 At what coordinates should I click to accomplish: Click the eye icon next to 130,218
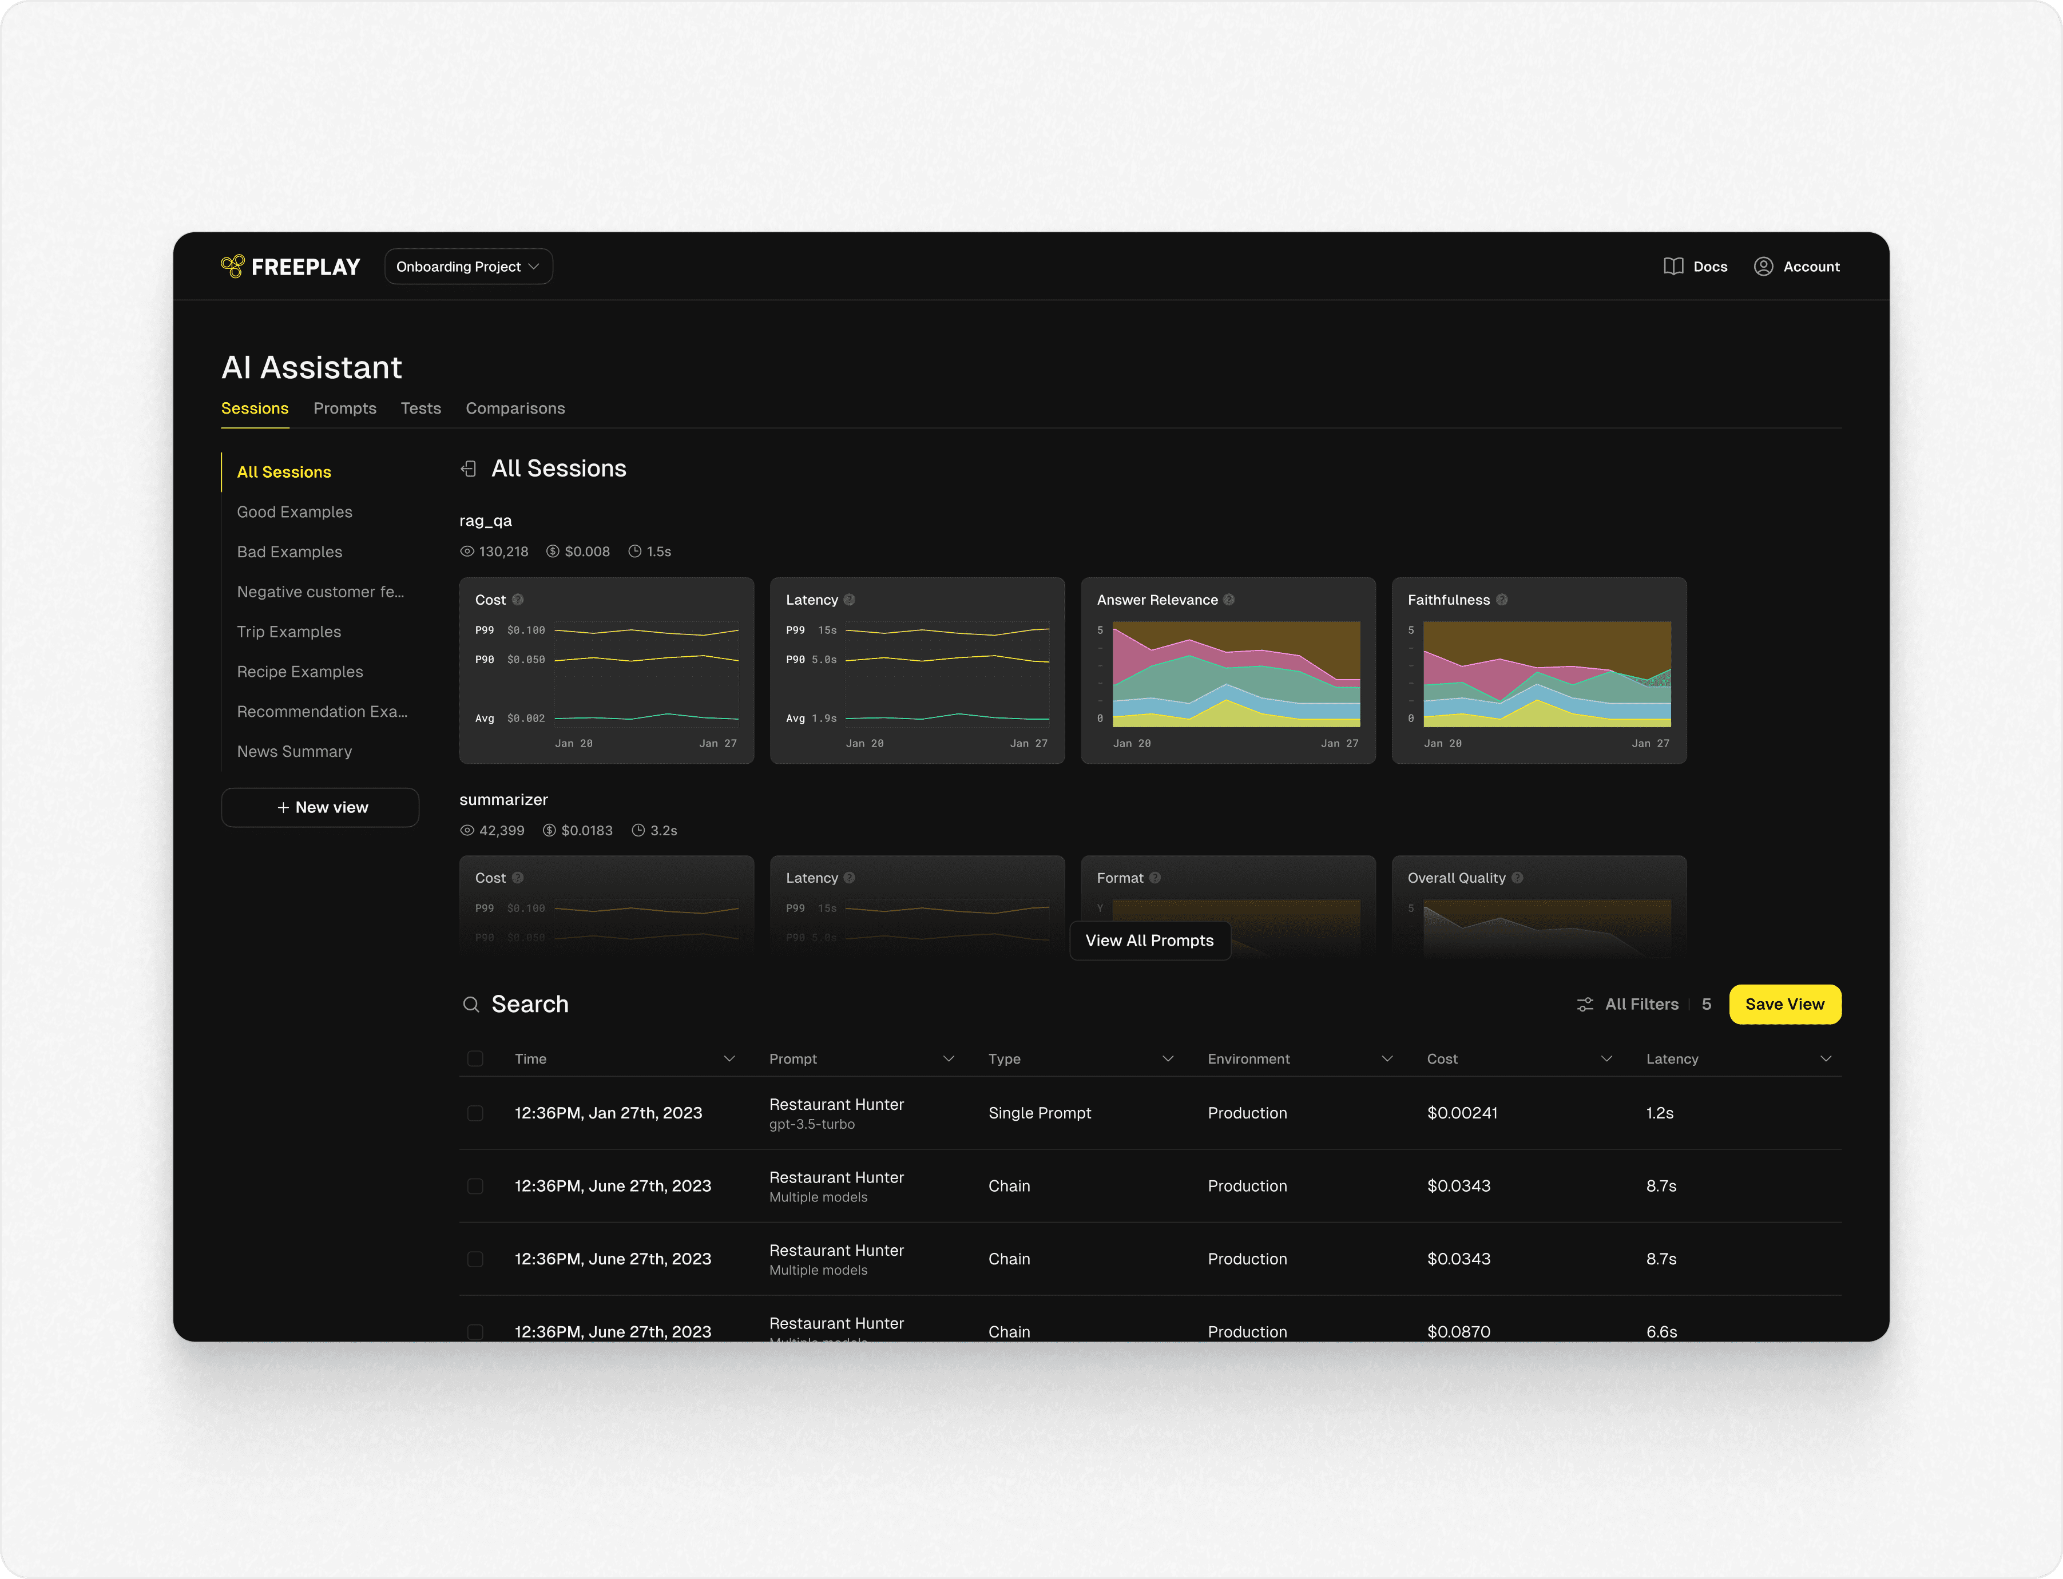[x=467, y=552]
